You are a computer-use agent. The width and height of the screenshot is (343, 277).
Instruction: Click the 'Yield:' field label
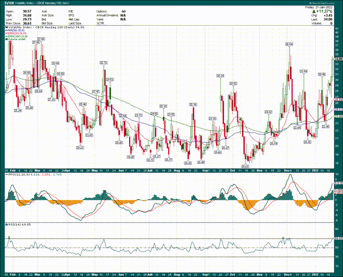point(100,19)
